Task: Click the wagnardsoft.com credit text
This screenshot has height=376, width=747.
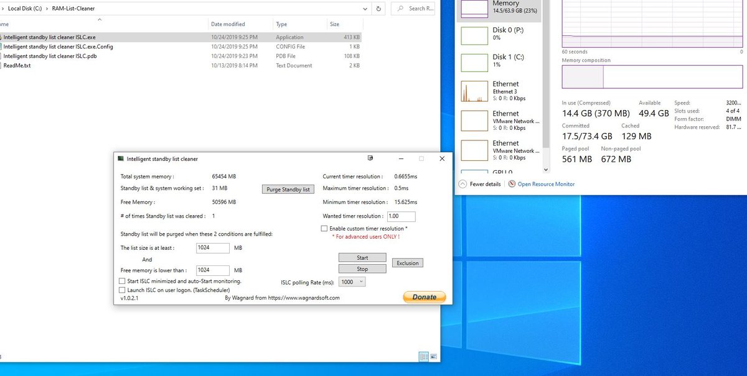Action: pos(282,298)
